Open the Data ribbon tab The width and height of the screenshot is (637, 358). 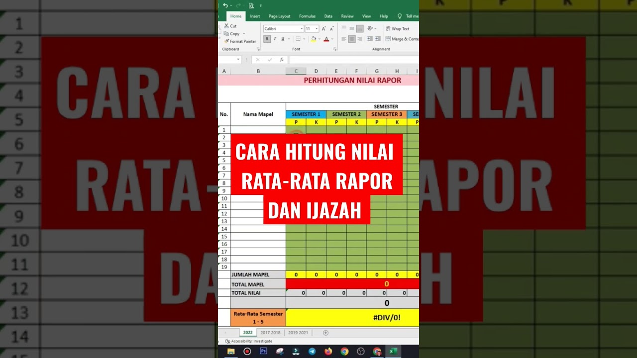328,16
